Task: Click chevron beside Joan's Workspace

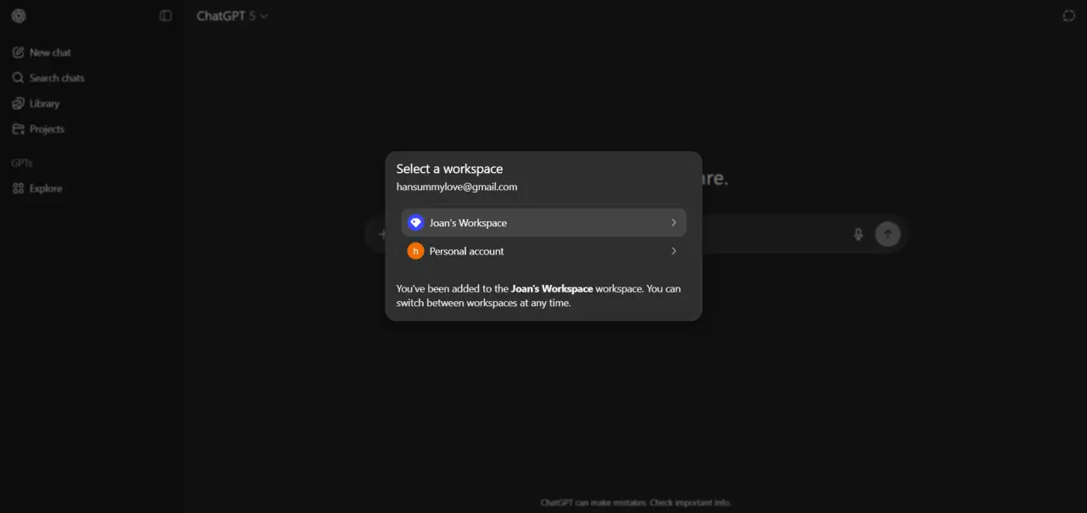Action: pyautogui.click(x=673, y=222)
